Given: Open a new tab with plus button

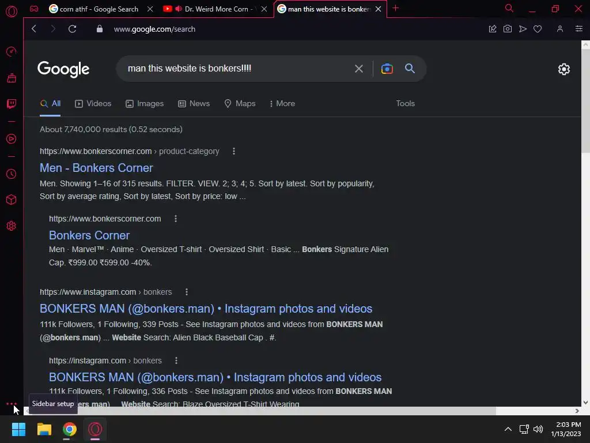Looking at the screenshot, I should [x=395, y=8].
